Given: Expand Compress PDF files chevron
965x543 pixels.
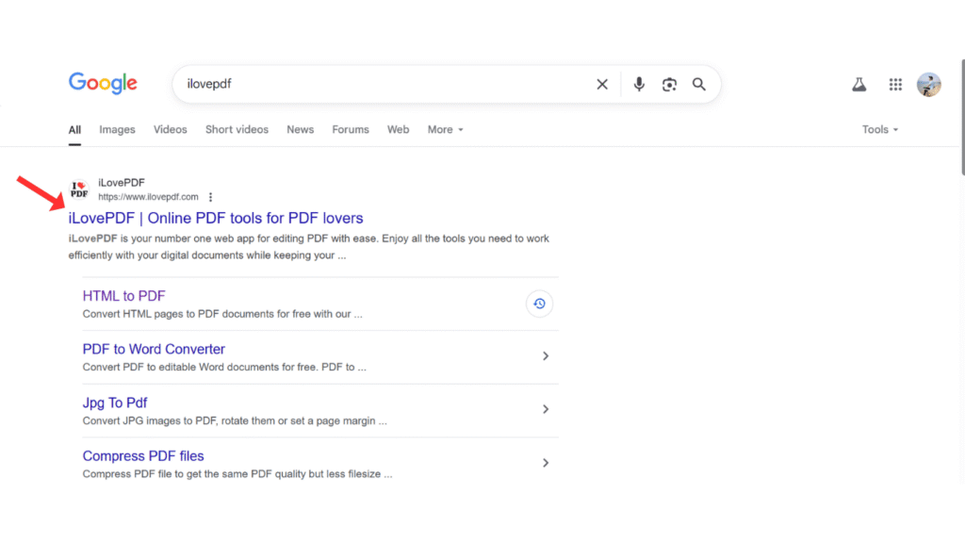Looking at the screenshot, I should coord(546,463).
